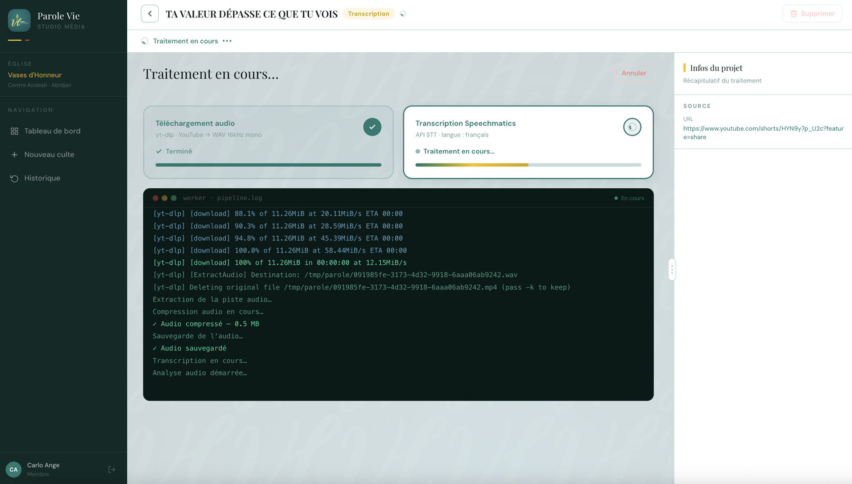This screenshot has height=484, width=852.
Task: Click the spinner beside the Transcription badge
Action: pos(403,14)
